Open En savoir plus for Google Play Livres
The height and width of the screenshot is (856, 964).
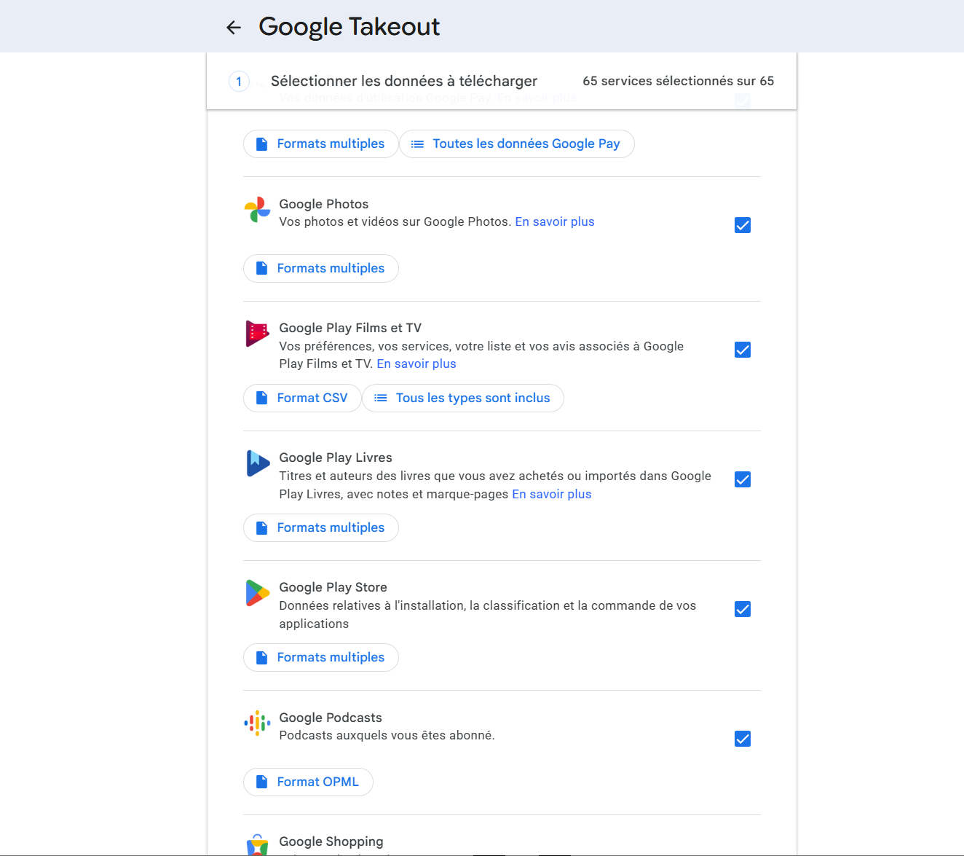(x=552, y=494)
